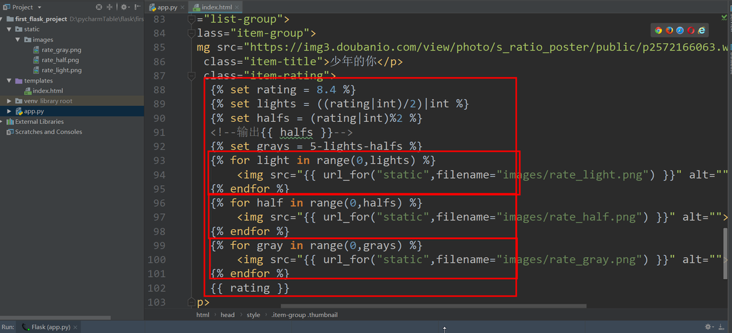The height and width of the screenshot is (333, 732).
Task: Click '{{ rating }}' on line 102
Action: 250,288
